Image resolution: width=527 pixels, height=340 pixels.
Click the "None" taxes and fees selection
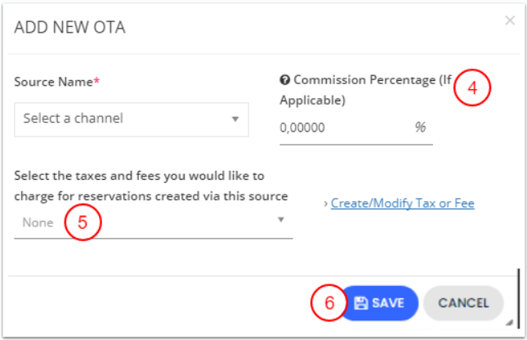point(37,222)
